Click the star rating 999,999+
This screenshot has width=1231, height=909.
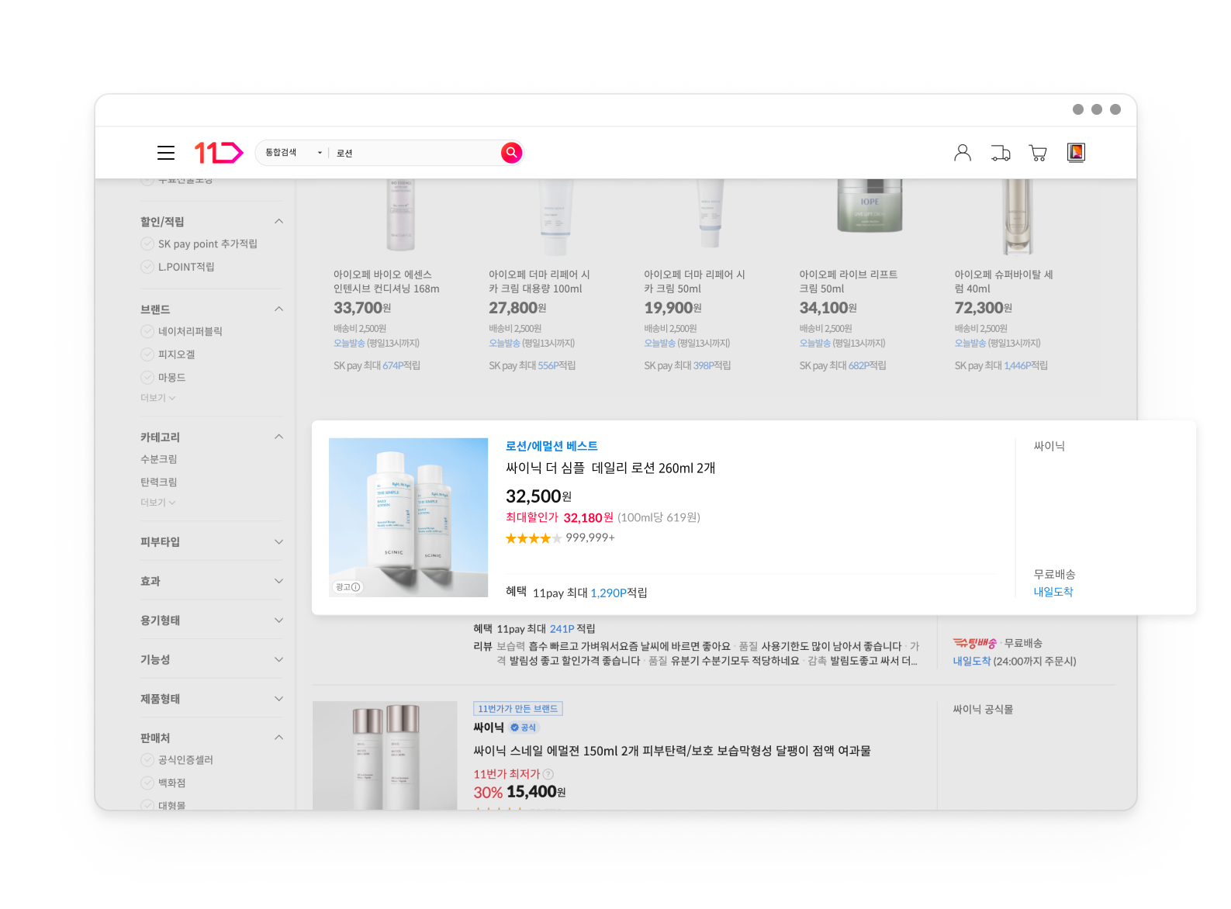click(560, 538)
